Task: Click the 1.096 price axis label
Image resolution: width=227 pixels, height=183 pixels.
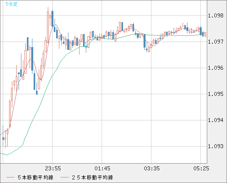Action: 216,68
